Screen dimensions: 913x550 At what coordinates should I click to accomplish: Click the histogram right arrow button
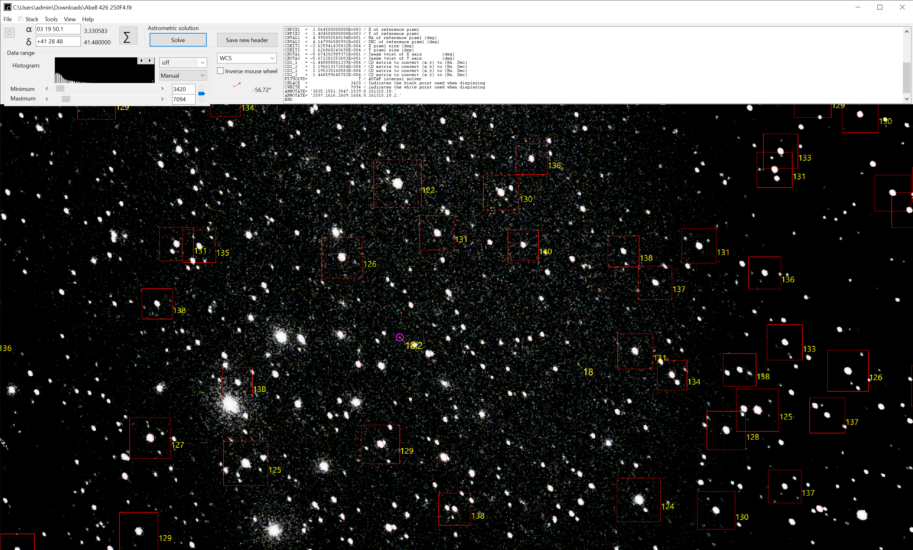click(150, 61)
